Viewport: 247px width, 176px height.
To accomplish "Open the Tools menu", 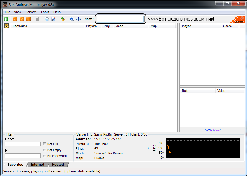I will point(45,12).
